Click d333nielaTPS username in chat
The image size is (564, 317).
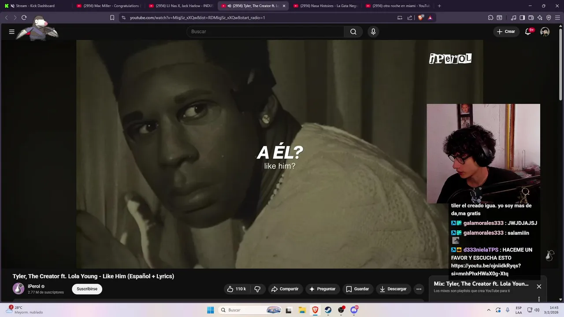point(481,250)
